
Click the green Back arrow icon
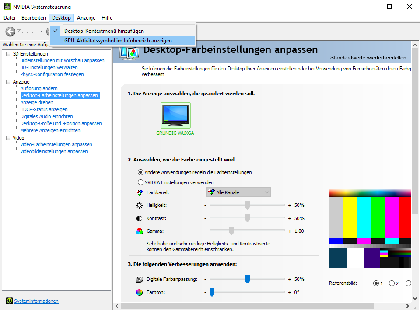click(x=10, y=31)
